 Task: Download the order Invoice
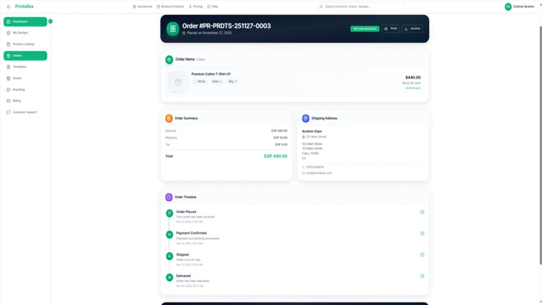(x=413, y=28)
